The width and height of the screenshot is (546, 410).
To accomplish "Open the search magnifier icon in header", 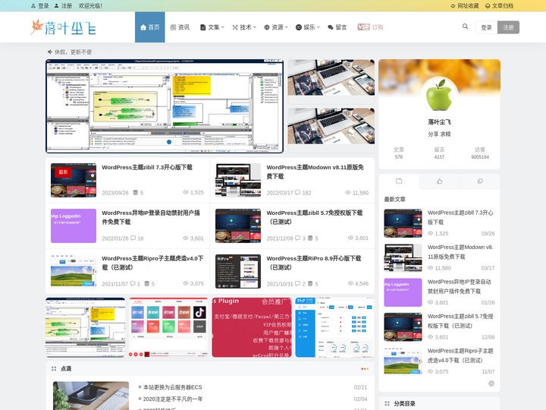I will click(465, 27).
